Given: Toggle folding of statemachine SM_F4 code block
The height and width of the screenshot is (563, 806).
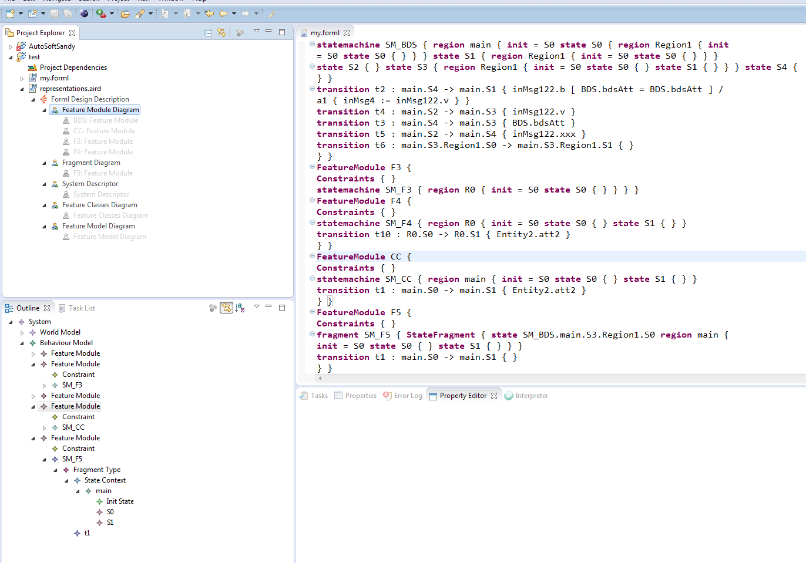Looking at the screenshot, I should pyautogui.click(x=312, y=222).
